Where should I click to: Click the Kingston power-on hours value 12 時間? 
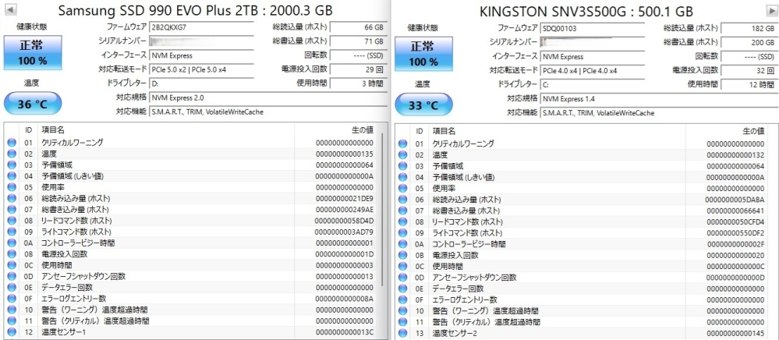749,84
